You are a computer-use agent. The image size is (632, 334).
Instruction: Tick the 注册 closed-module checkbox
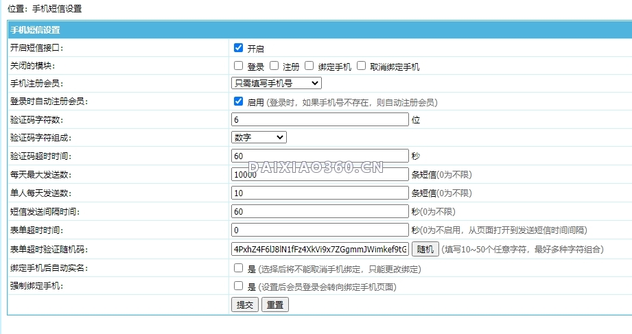tap(274, 67)
